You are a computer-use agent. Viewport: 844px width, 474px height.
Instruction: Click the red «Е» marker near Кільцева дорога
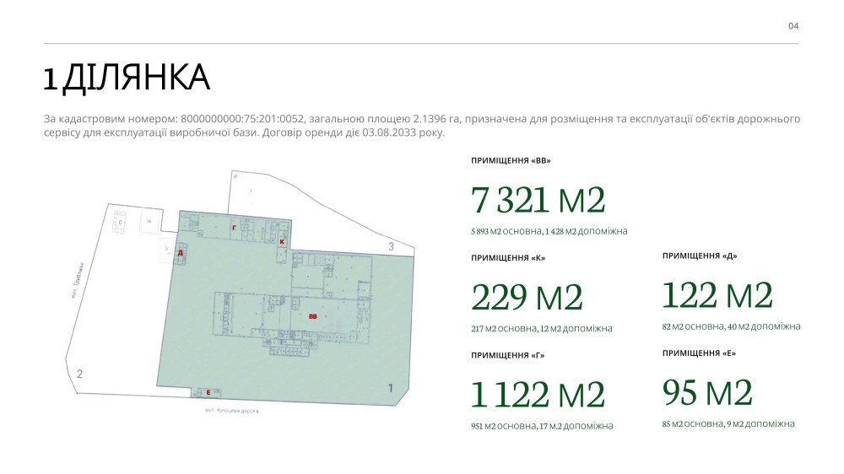(208, 392)
